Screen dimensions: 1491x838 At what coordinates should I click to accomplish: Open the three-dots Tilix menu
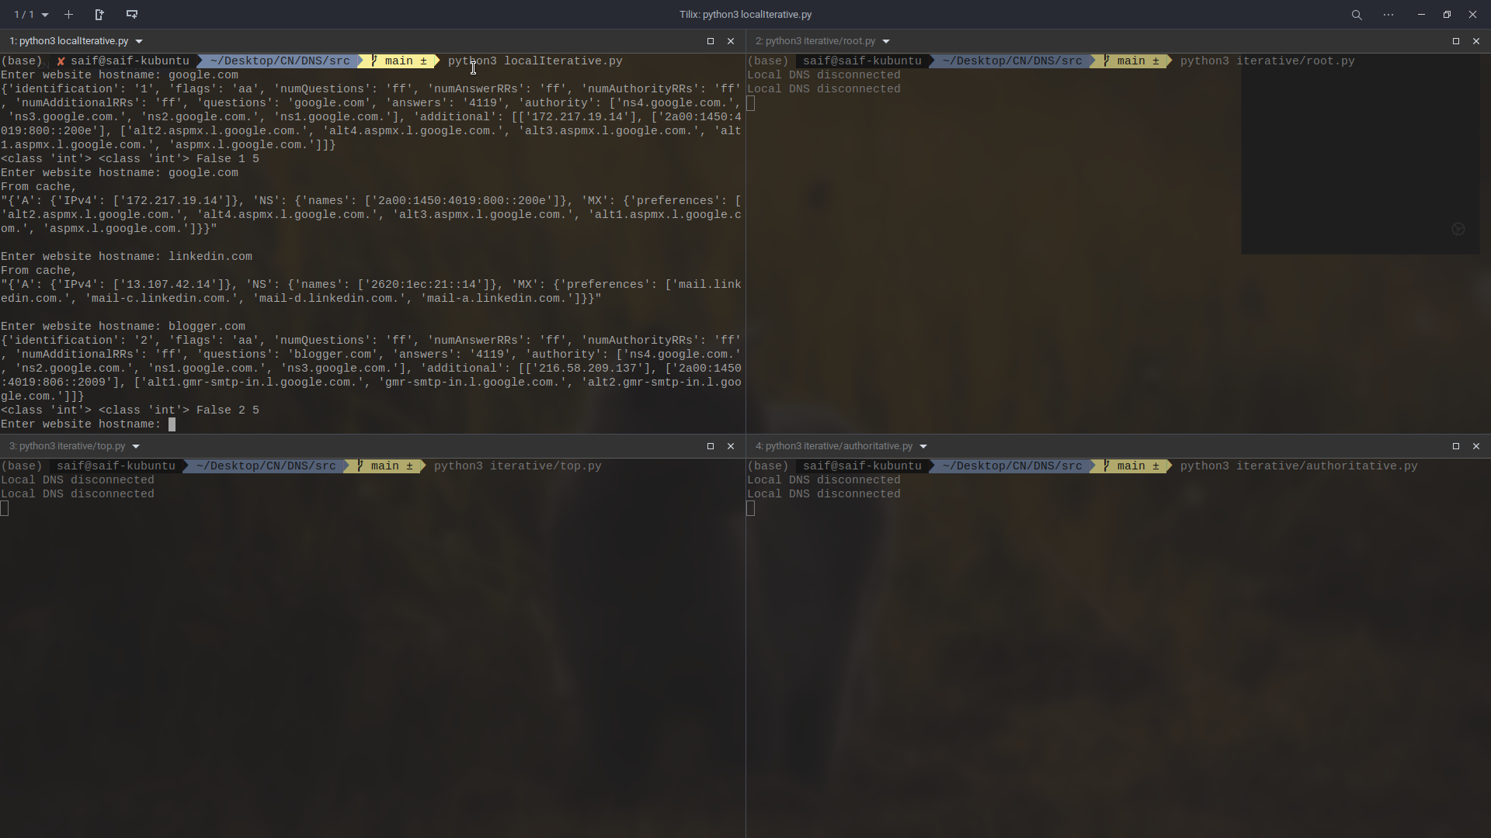click(1388, 15)
